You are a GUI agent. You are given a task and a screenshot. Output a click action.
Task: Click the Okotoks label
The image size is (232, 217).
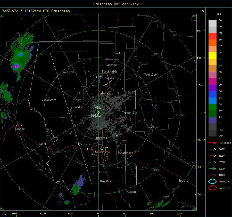(103, 172)
